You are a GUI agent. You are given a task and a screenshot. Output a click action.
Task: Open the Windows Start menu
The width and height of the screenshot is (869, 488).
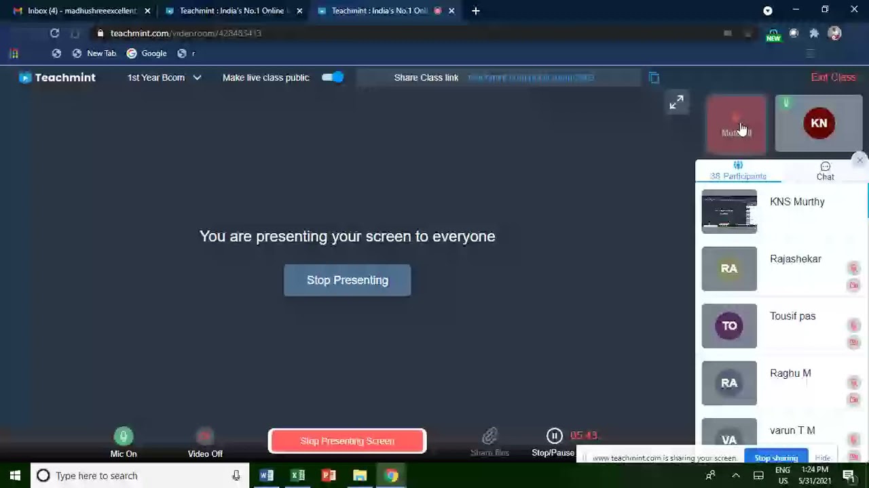(x=15, y=476)
